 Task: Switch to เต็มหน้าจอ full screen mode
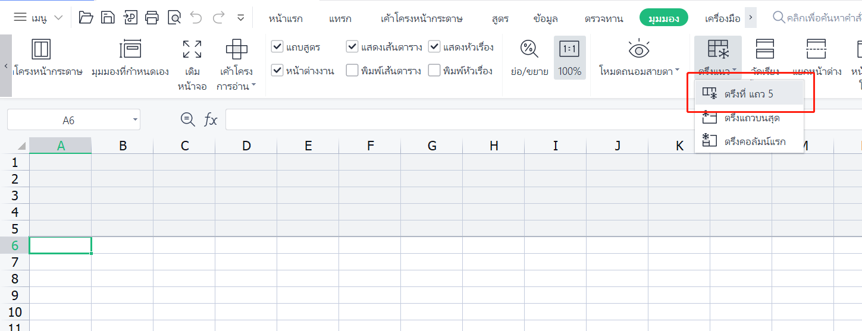192,49
